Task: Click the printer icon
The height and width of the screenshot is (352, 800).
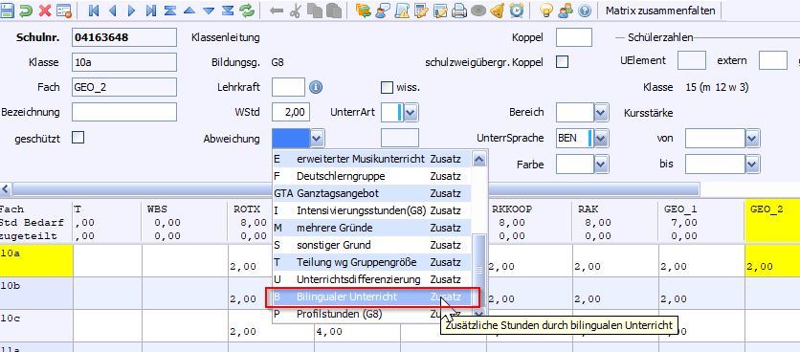Action: pos(459,11)
